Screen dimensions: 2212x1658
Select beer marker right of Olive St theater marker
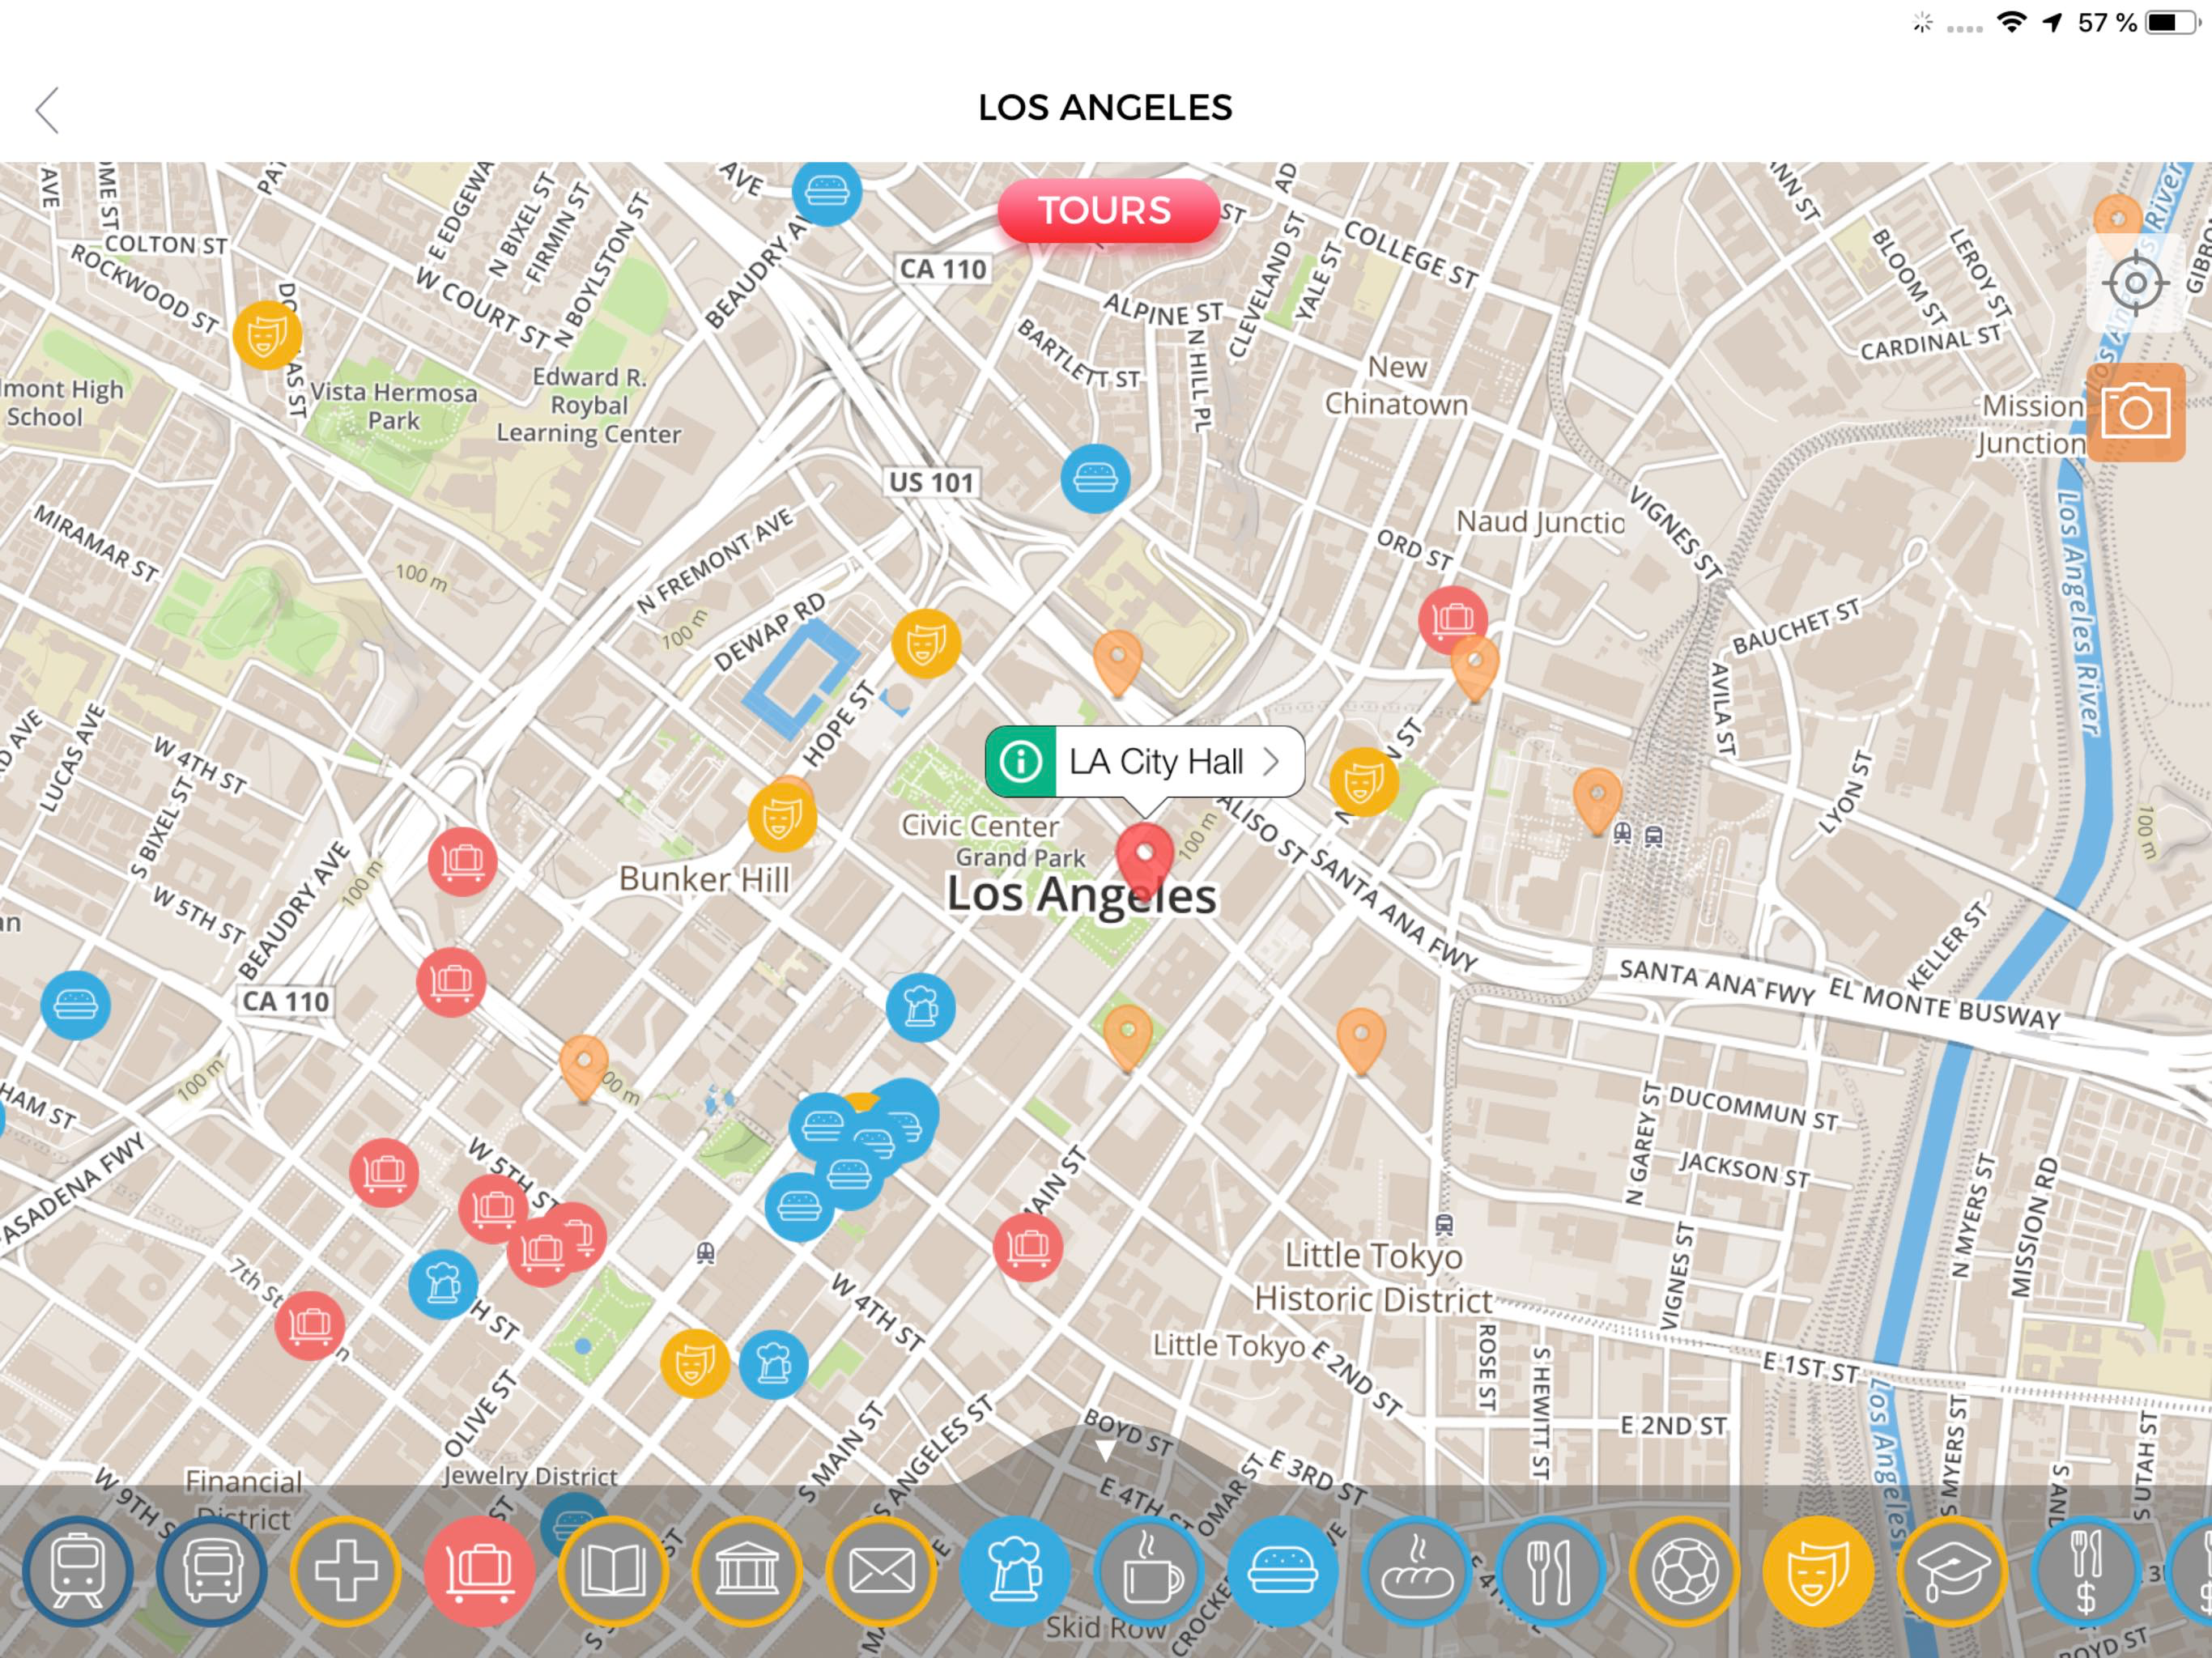click(773, 1364)
